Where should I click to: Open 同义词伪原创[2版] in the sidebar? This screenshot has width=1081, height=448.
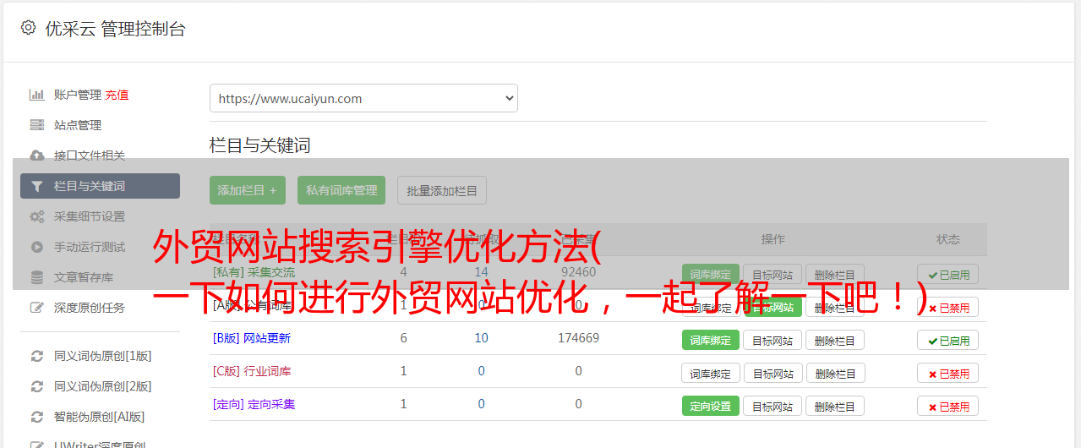pyautogui.click(x=103, y=386)
